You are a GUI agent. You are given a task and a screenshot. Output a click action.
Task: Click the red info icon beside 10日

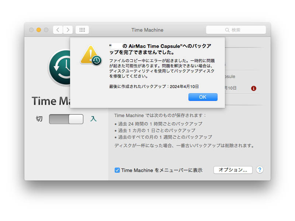click(x=254, y=88)
